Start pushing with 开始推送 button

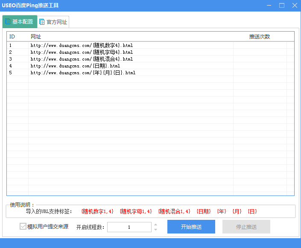191,227
